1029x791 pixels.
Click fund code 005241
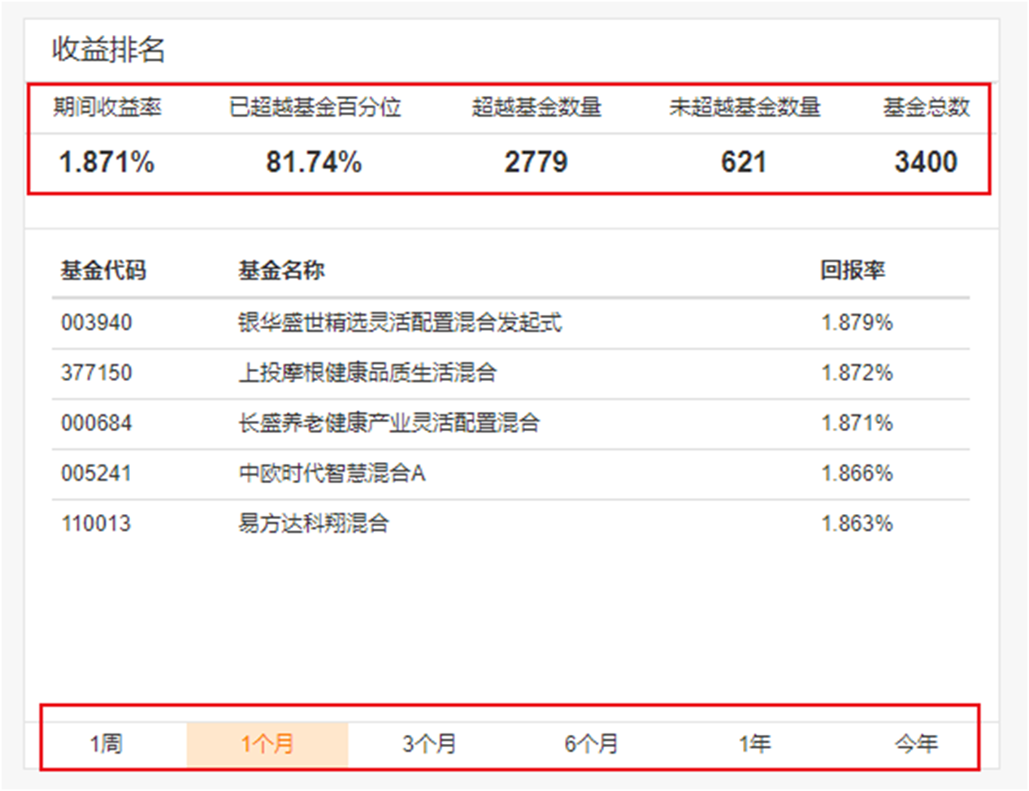pyautogui.click(x=97, y=474)
